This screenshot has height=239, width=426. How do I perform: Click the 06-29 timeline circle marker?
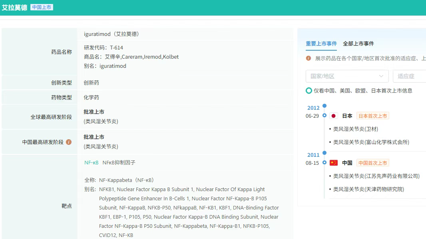point(324,116)
